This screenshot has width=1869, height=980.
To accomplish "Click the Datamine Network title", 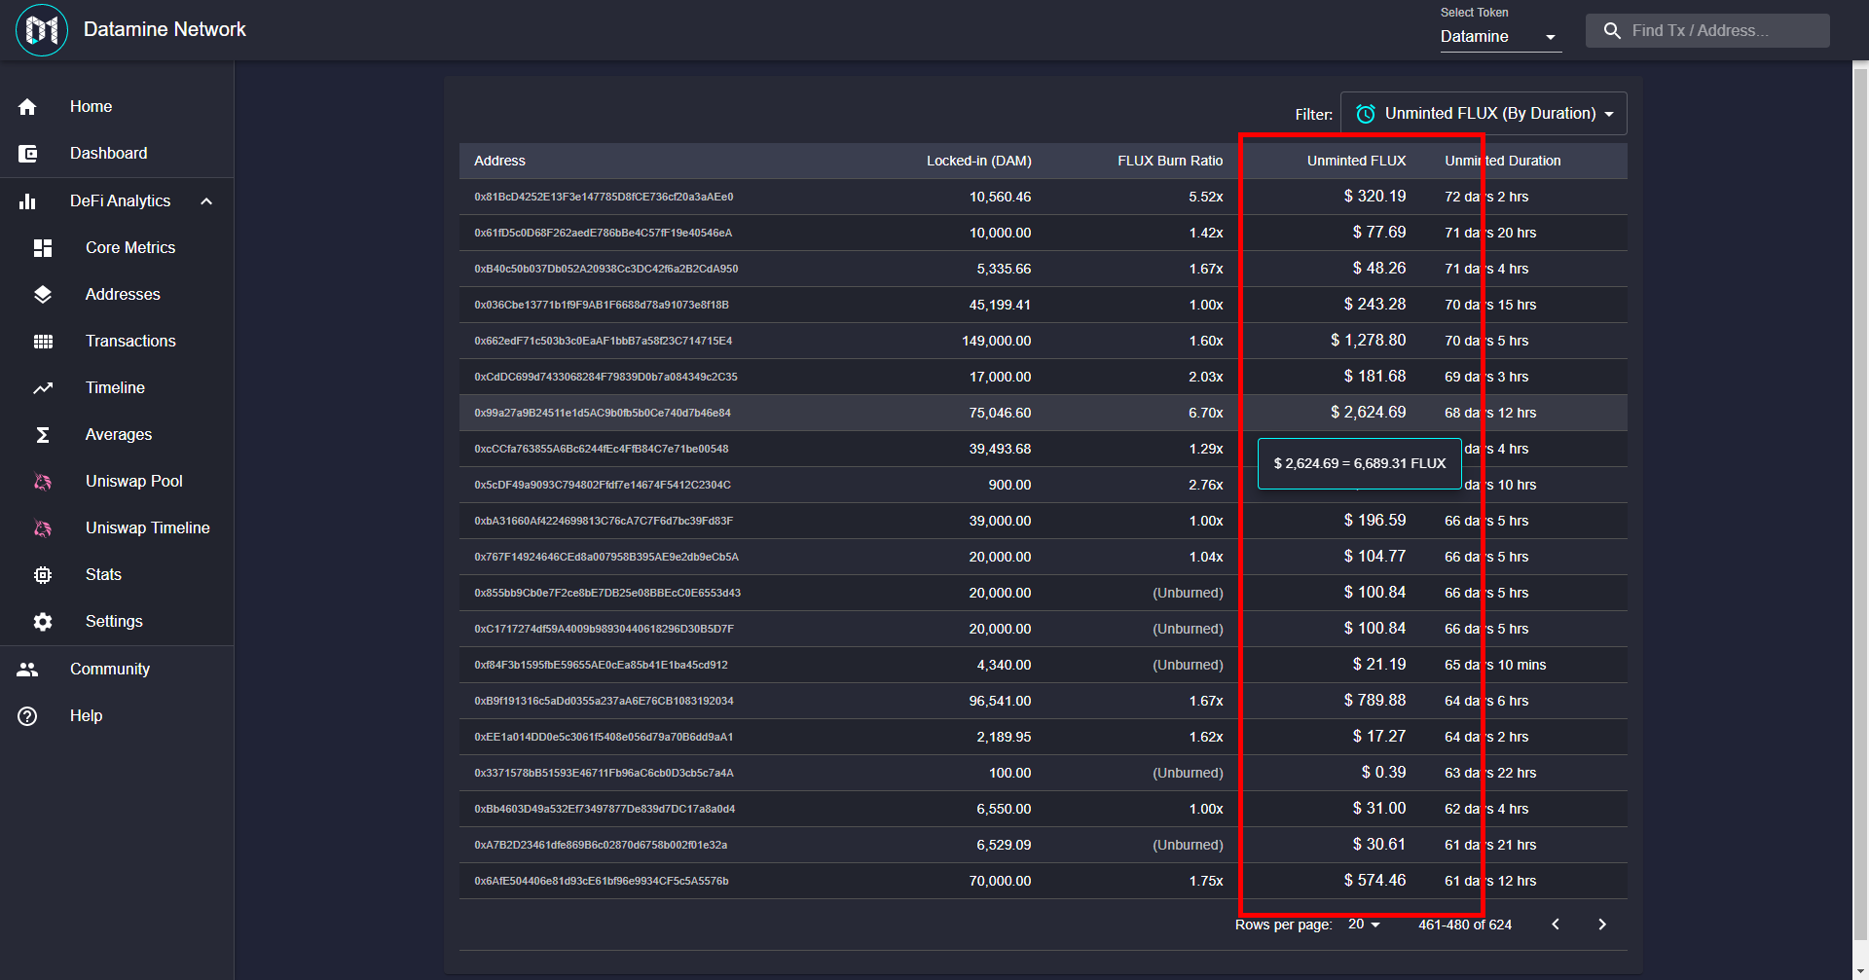I will (165, 30).
